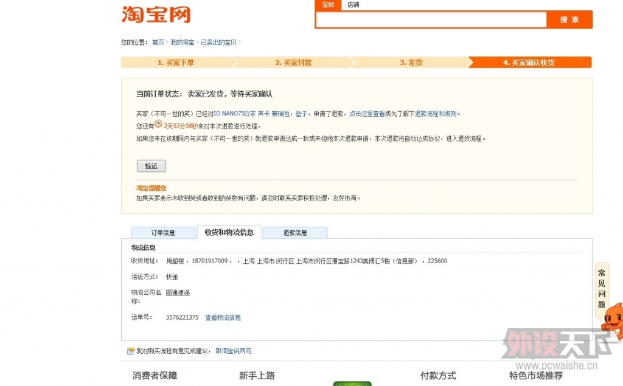The image size is (623, 386).
Task: Click the courier name 圆通速递
Action: pyautogui.click(x=178, y=292)
